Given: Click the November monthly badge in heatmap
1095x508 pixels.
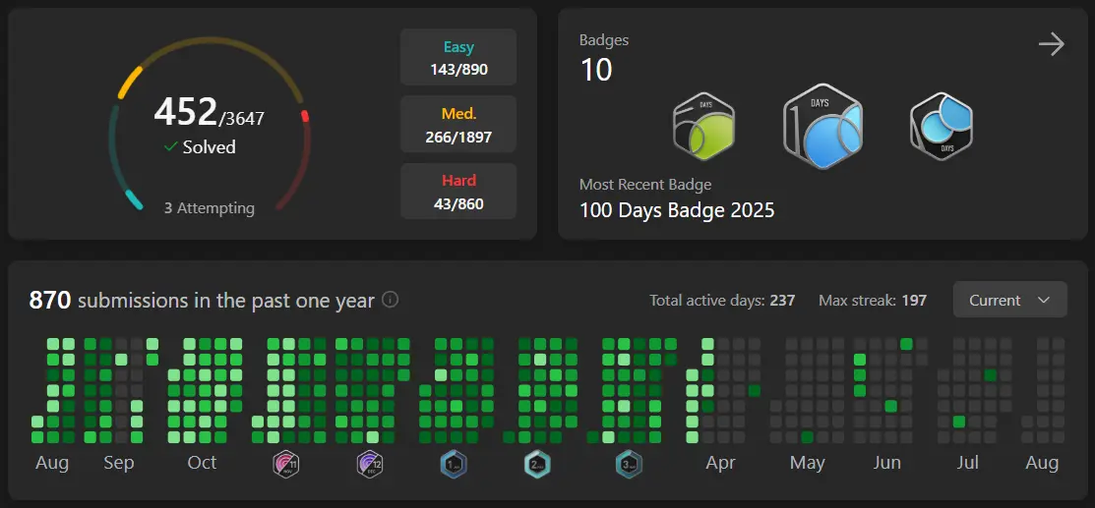Looking at the screenshot, I should click(285, 464).
